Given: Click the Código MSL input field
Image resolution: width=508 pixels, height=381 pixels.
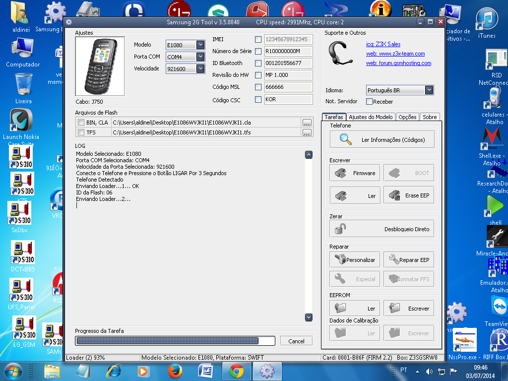Looking at the screenshot, I should pyautogui.click(x=288, y=87).
